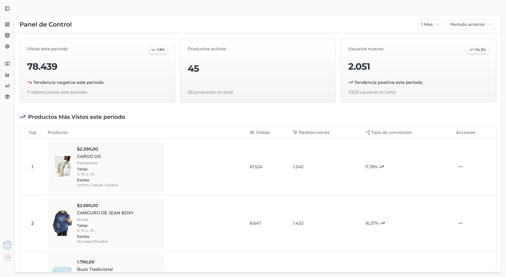
Task: Click the Firefox floating icon near bottom left
Action: 7,245
